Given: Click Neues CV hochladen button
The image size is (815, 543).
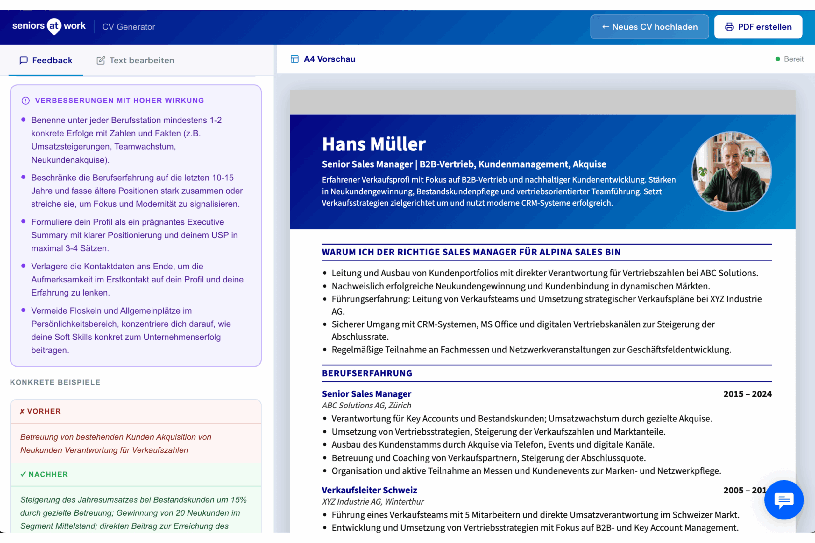Looking at the screenshot, I should coord(649,27).
